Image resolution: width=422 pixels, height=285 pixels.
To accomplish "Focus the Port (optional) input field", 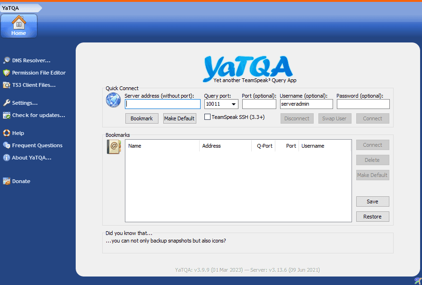I will click(259, 104).
